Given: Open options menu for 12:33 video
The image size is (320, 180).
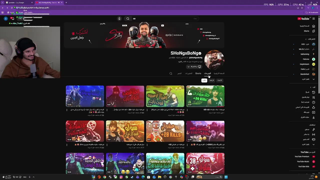Looking at the screenshot, I should [67, 110].
